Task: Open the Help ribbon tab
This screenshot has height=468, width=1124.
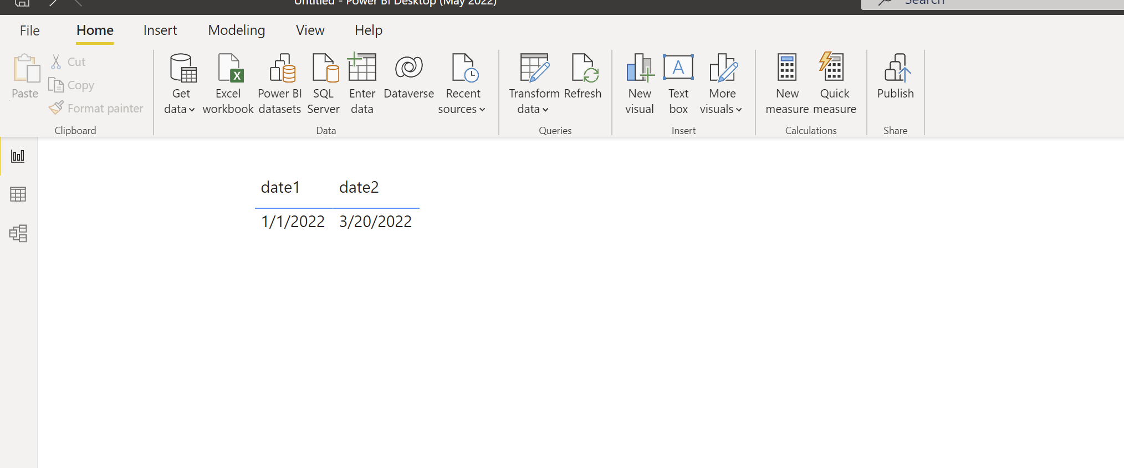Action: tap(369, 30)
